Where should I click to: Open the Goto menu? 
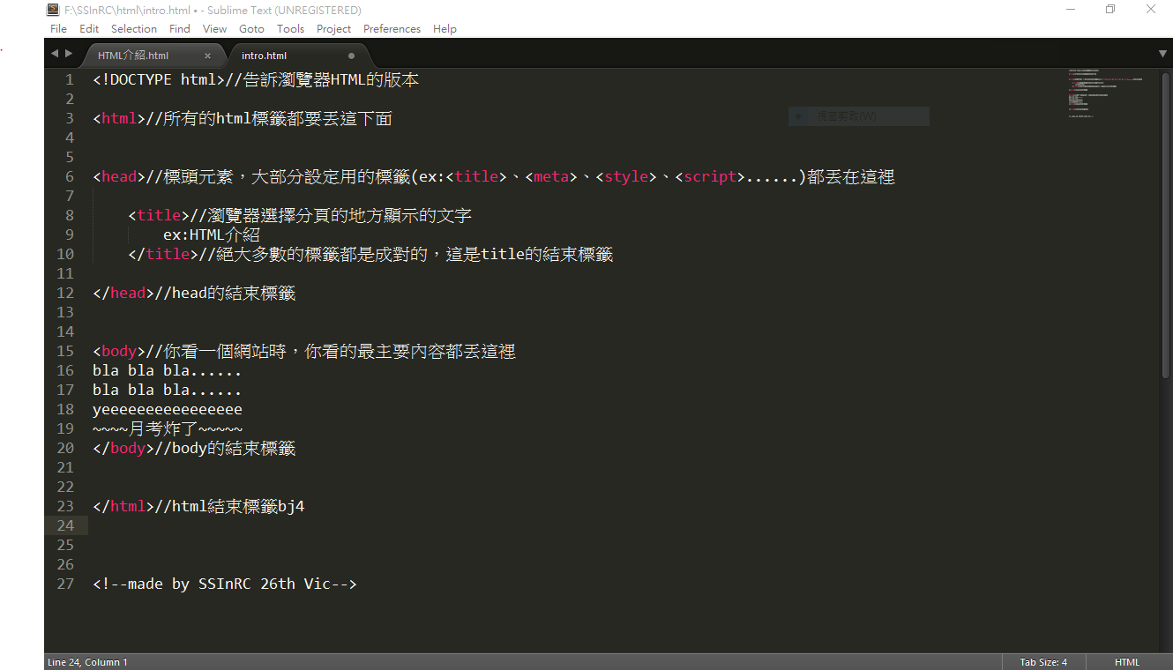coord(251,28)
